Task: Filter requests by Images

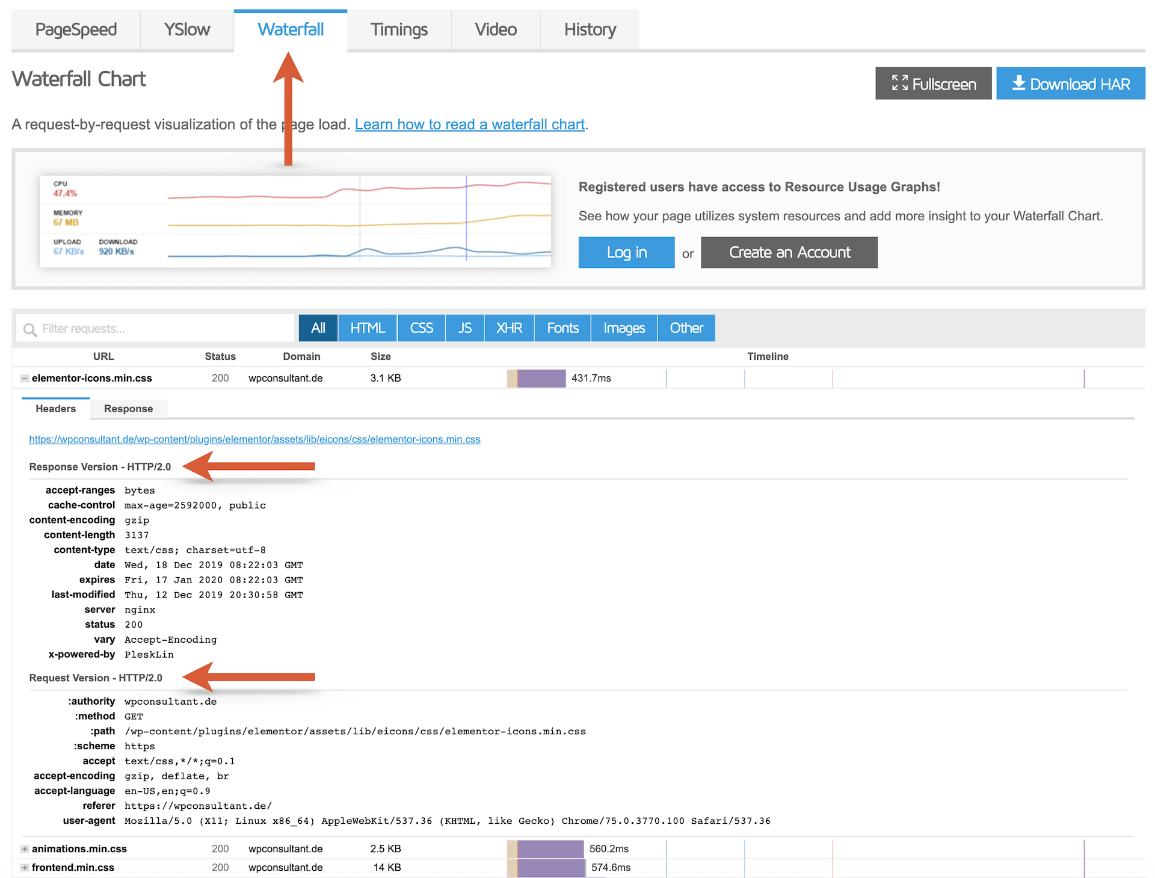Action: click(624, 328)
